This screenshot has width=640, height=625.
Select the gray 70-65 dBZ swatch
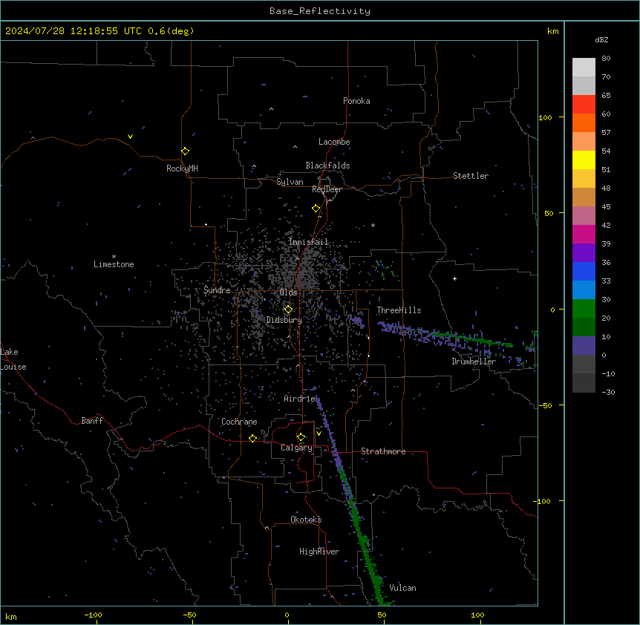(584, 85)
